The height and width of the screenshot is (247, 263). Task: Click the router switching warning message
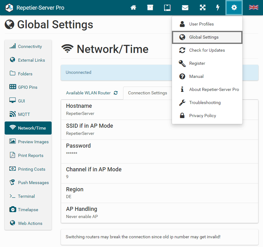tap(143, 237)
